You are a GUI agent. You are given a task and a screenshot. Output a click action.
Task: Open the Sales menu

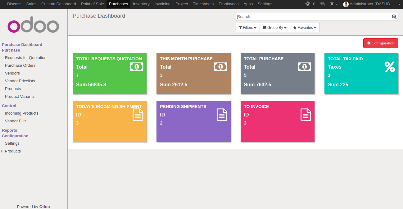tap(31, 4)
